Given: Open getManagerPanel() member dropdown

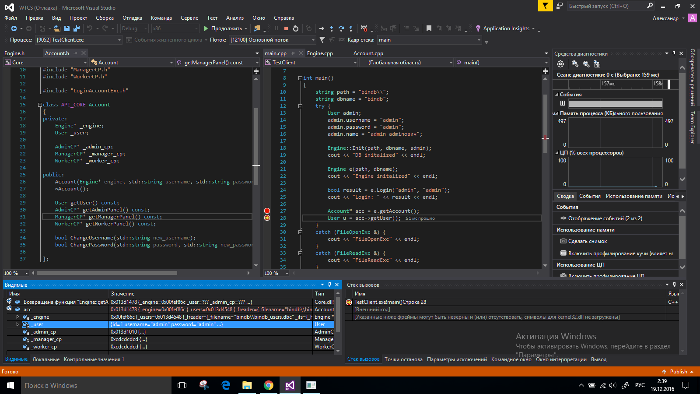Looking at the screenshot, I should click(217, 63).
